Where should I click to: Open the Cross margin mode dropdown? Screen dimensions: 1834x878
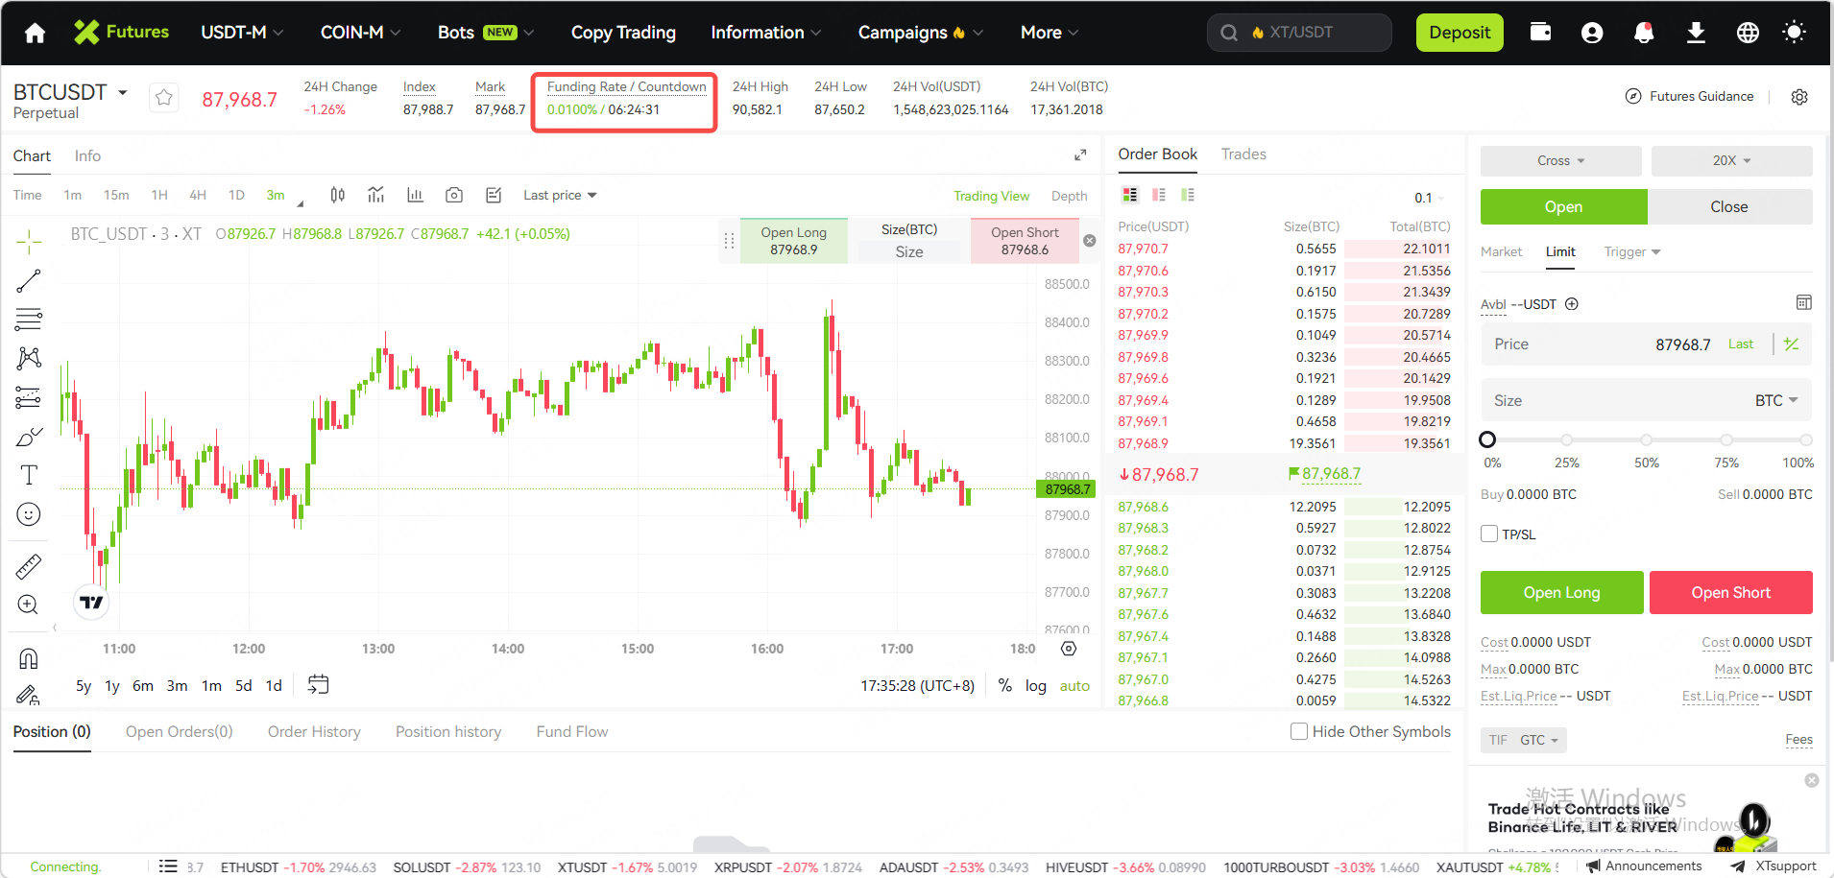coord(1560,161)
